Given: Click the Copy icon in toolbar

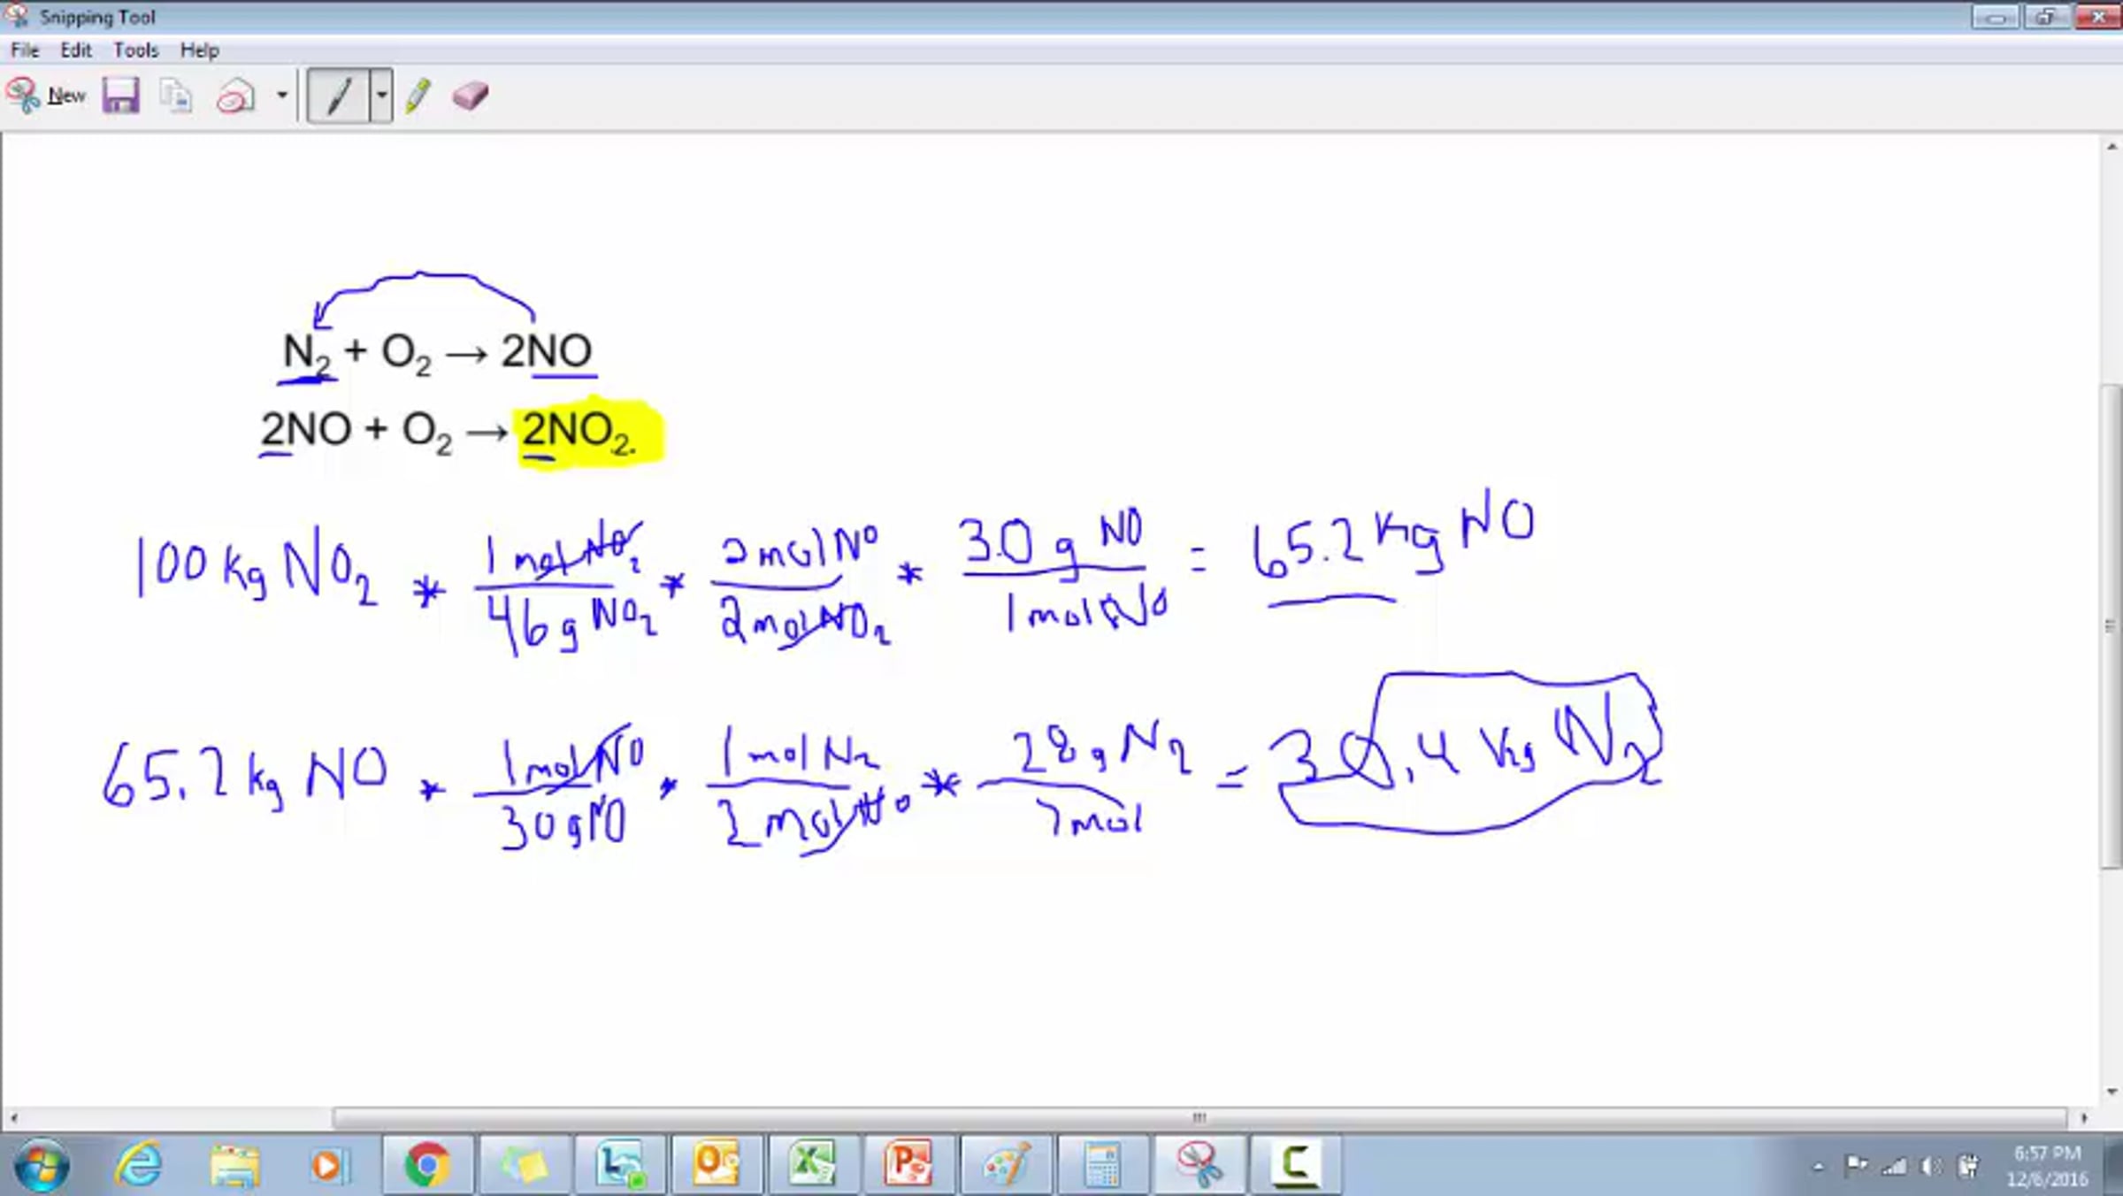Looking at the screenshot, I should coord(176,96).
